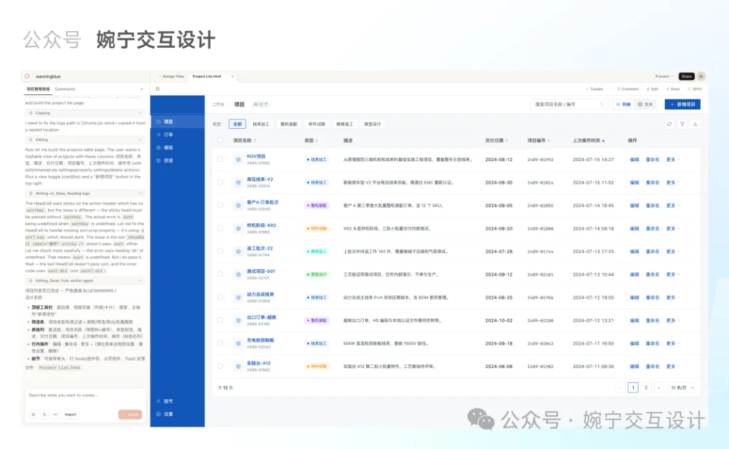Check the 动力总成线束 row checkbox
Viewport: 729px width, 449px height.
220,297
